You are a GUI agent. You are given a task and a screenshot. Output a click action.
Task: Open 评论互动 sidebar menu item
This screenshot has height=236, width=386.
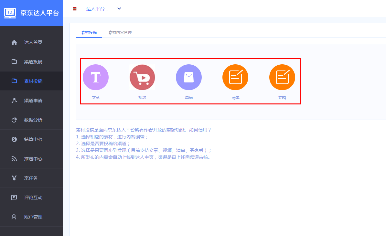click(x=33, y=198)
